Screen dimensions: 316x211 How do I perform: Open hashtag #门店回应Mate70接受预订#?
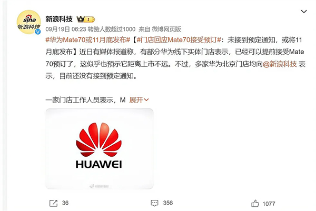[x=179, y=40]
